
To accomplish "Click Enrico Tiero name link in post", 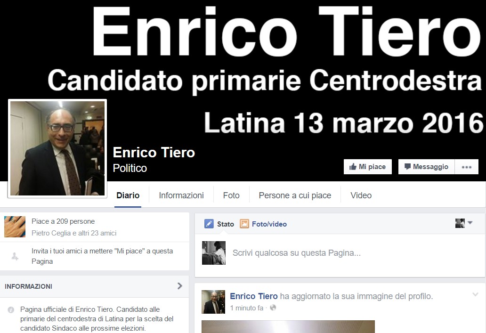I will coord(253,296).
